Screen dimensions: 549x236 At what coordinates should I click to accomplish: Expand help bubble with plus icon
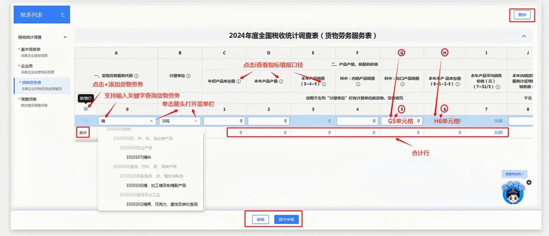[529, 182]
